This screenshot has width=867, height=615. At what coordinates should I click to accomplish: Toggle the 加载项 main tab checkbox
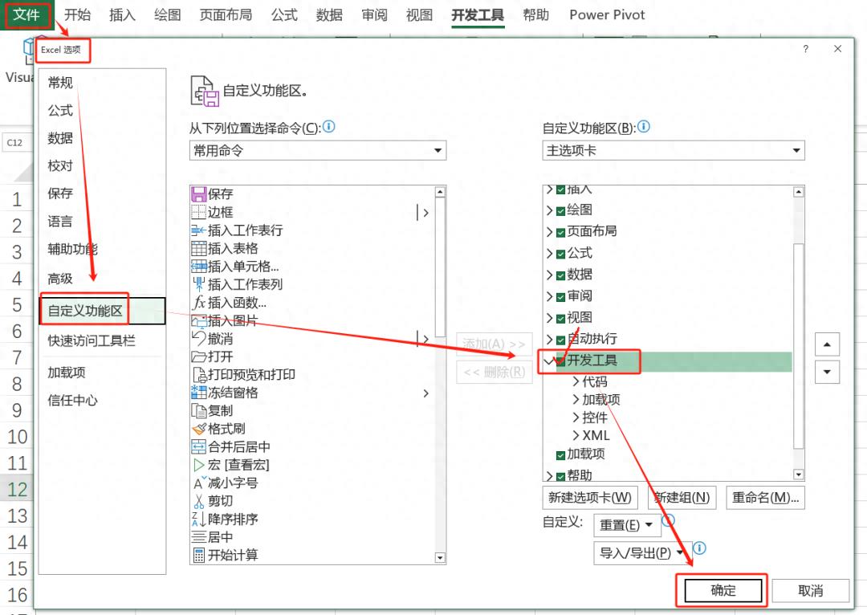[x=560, y=455]
